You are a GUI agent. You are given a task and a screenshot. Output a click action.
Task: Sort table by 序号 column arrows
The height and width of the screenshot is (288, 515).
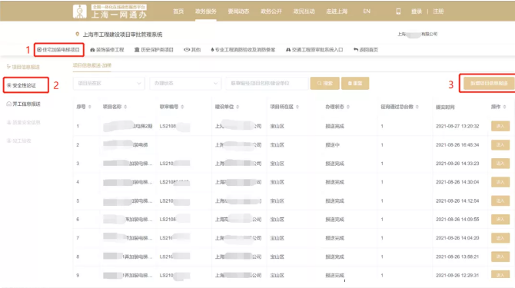tap(90, 107)
